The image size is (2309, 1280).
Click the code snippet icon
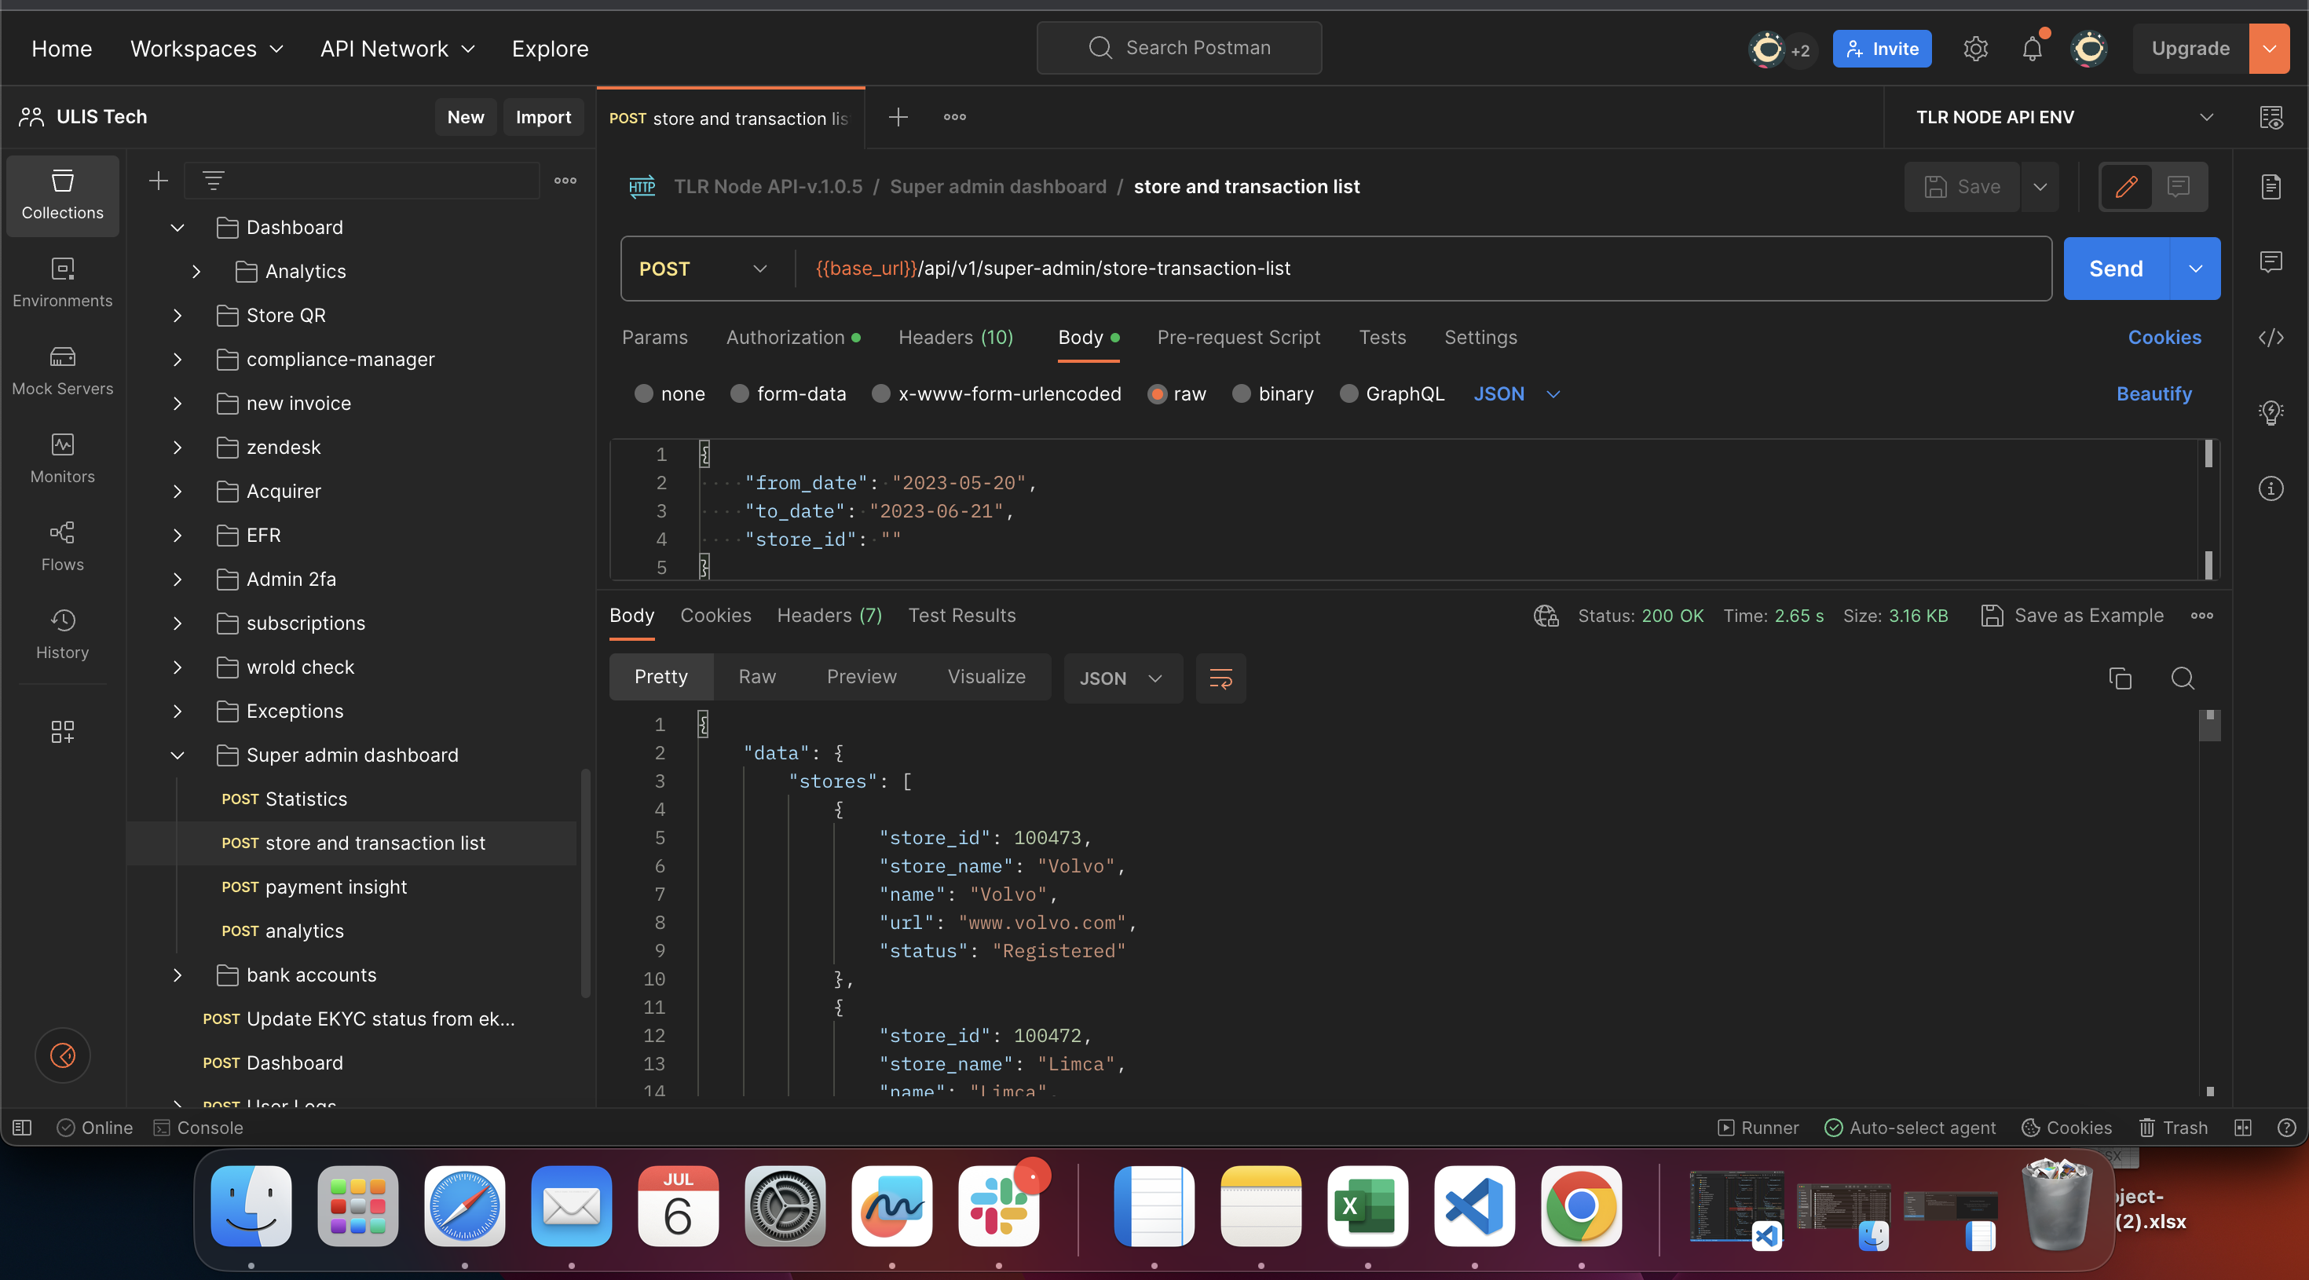2270,337
